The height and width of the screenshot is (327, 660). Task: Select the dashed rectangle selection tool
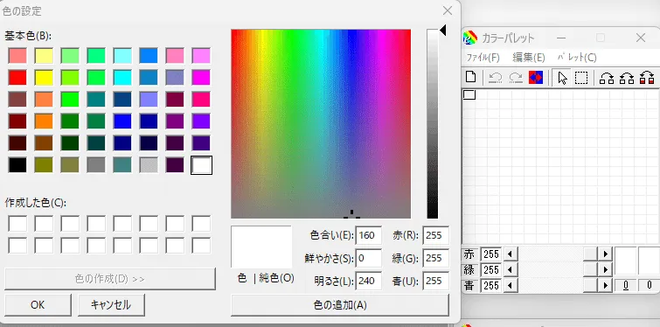(581, 78)
